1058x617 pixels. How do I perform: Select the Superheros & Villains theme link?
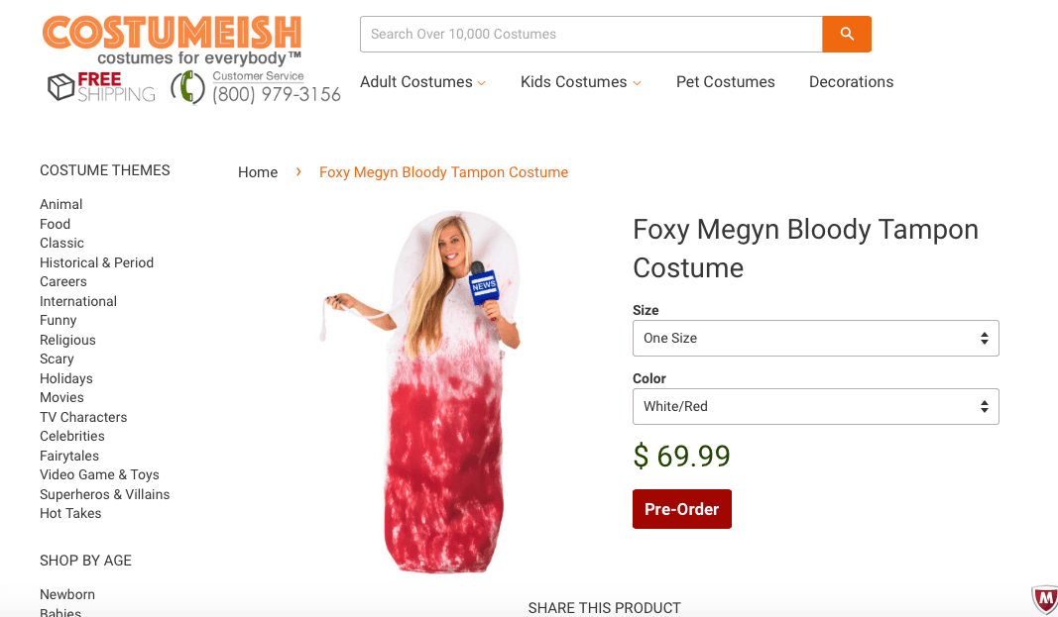(104, 494)
